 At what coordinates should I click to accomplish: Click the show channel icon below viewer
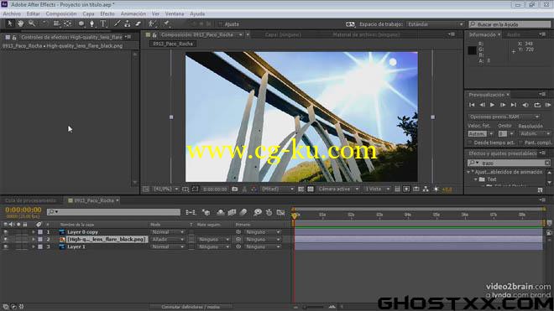click(253, 189)
